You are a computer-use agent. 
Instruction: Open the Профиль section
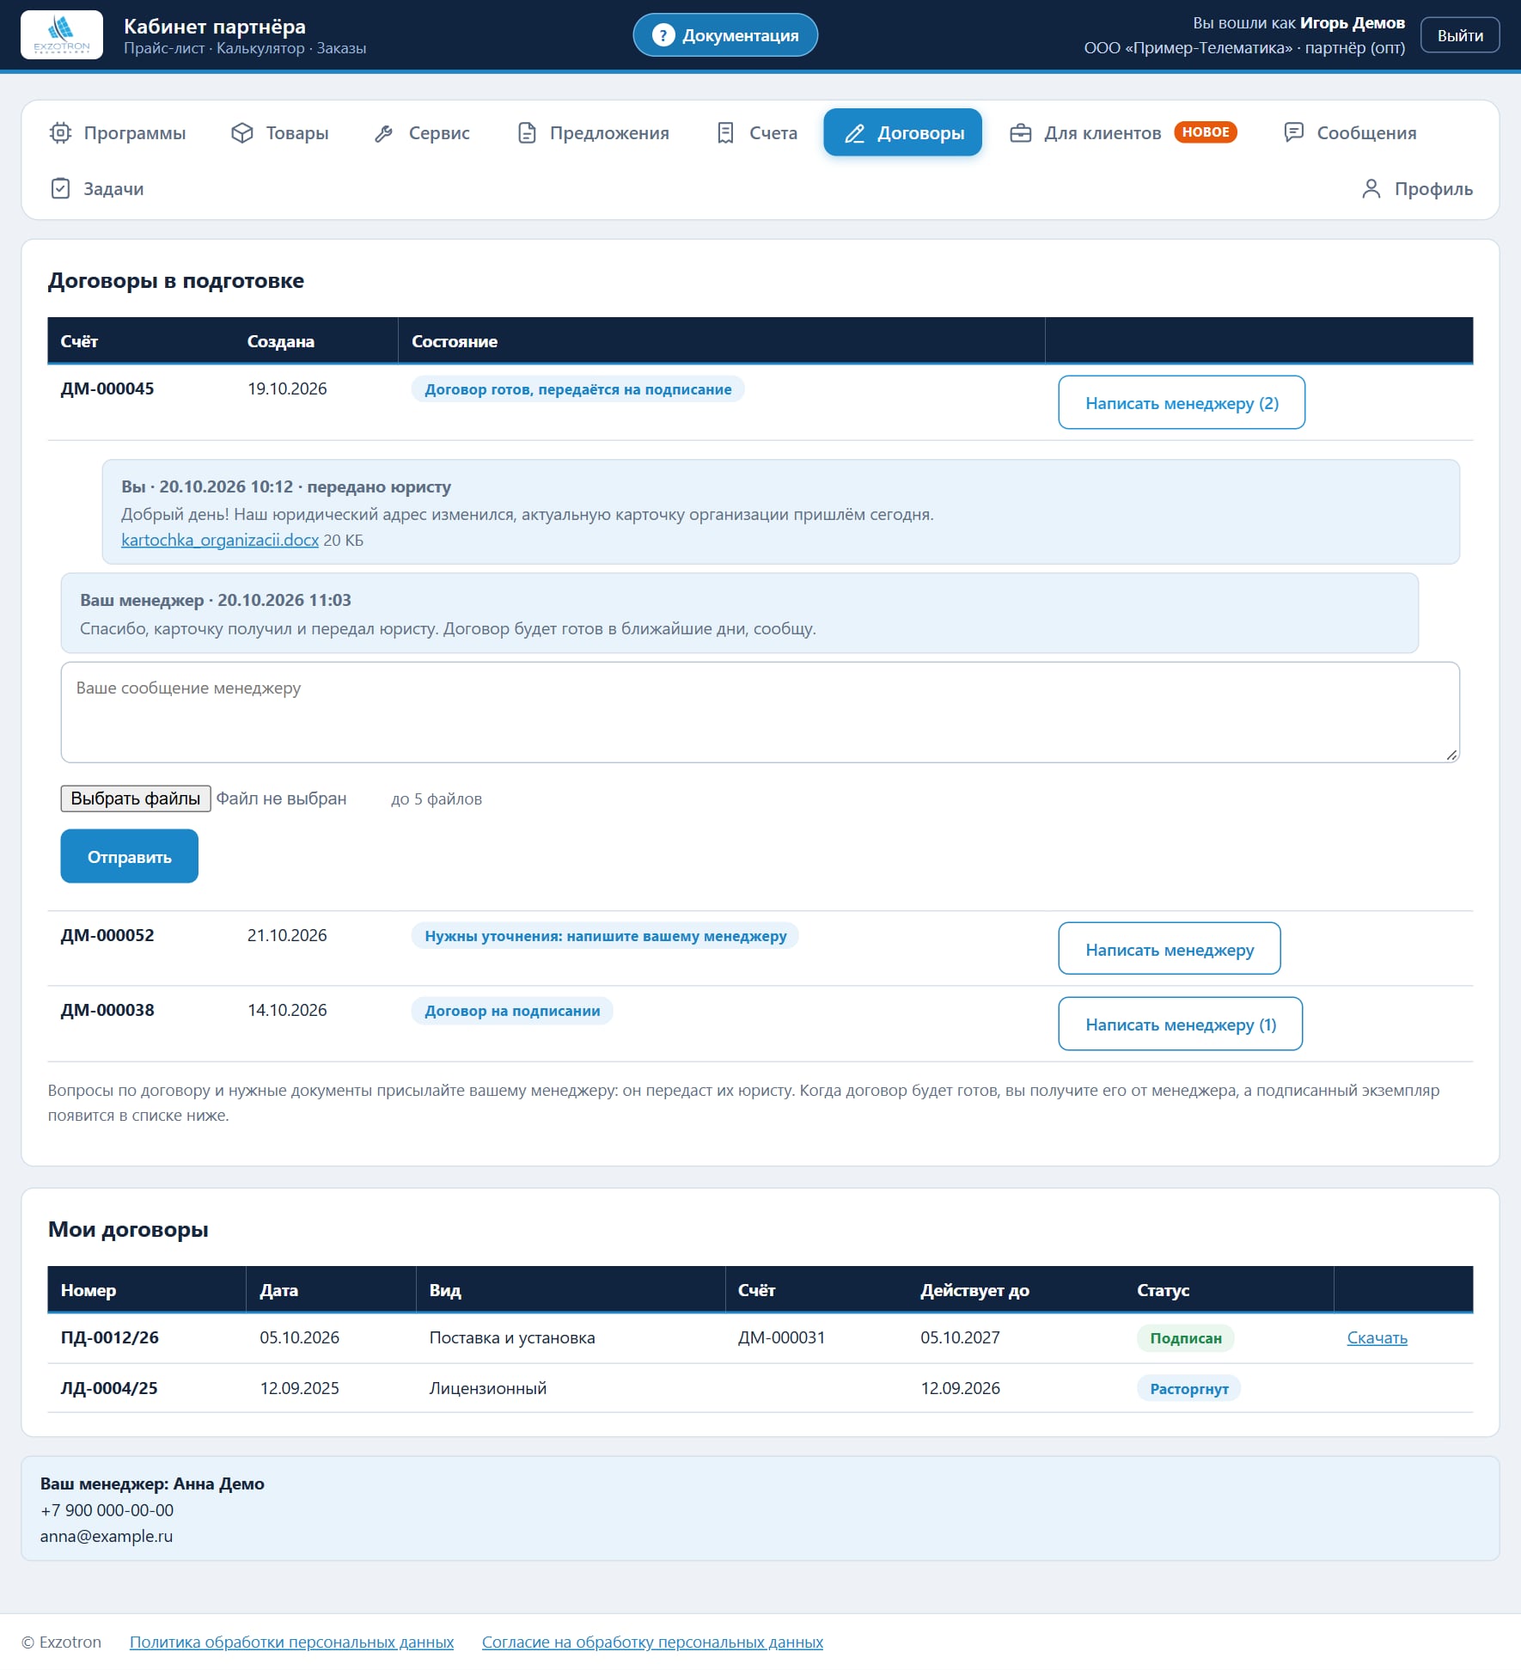pos(1417,189)
